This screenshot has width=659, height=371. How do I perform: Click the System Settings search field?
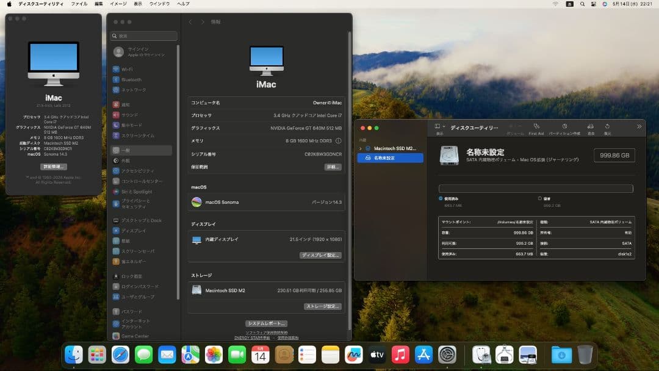[x=144, y=37]
